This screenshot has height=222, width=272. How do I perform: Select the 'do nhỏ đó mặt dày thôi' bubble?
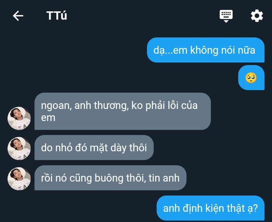click(94, 147)
